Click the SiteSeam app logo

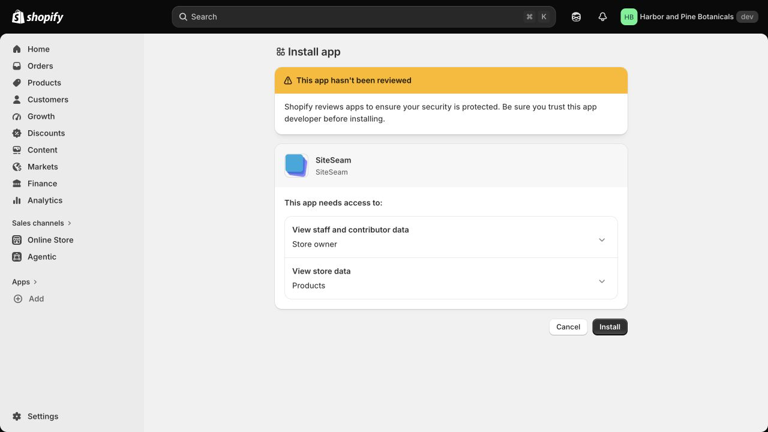point(296,166)
